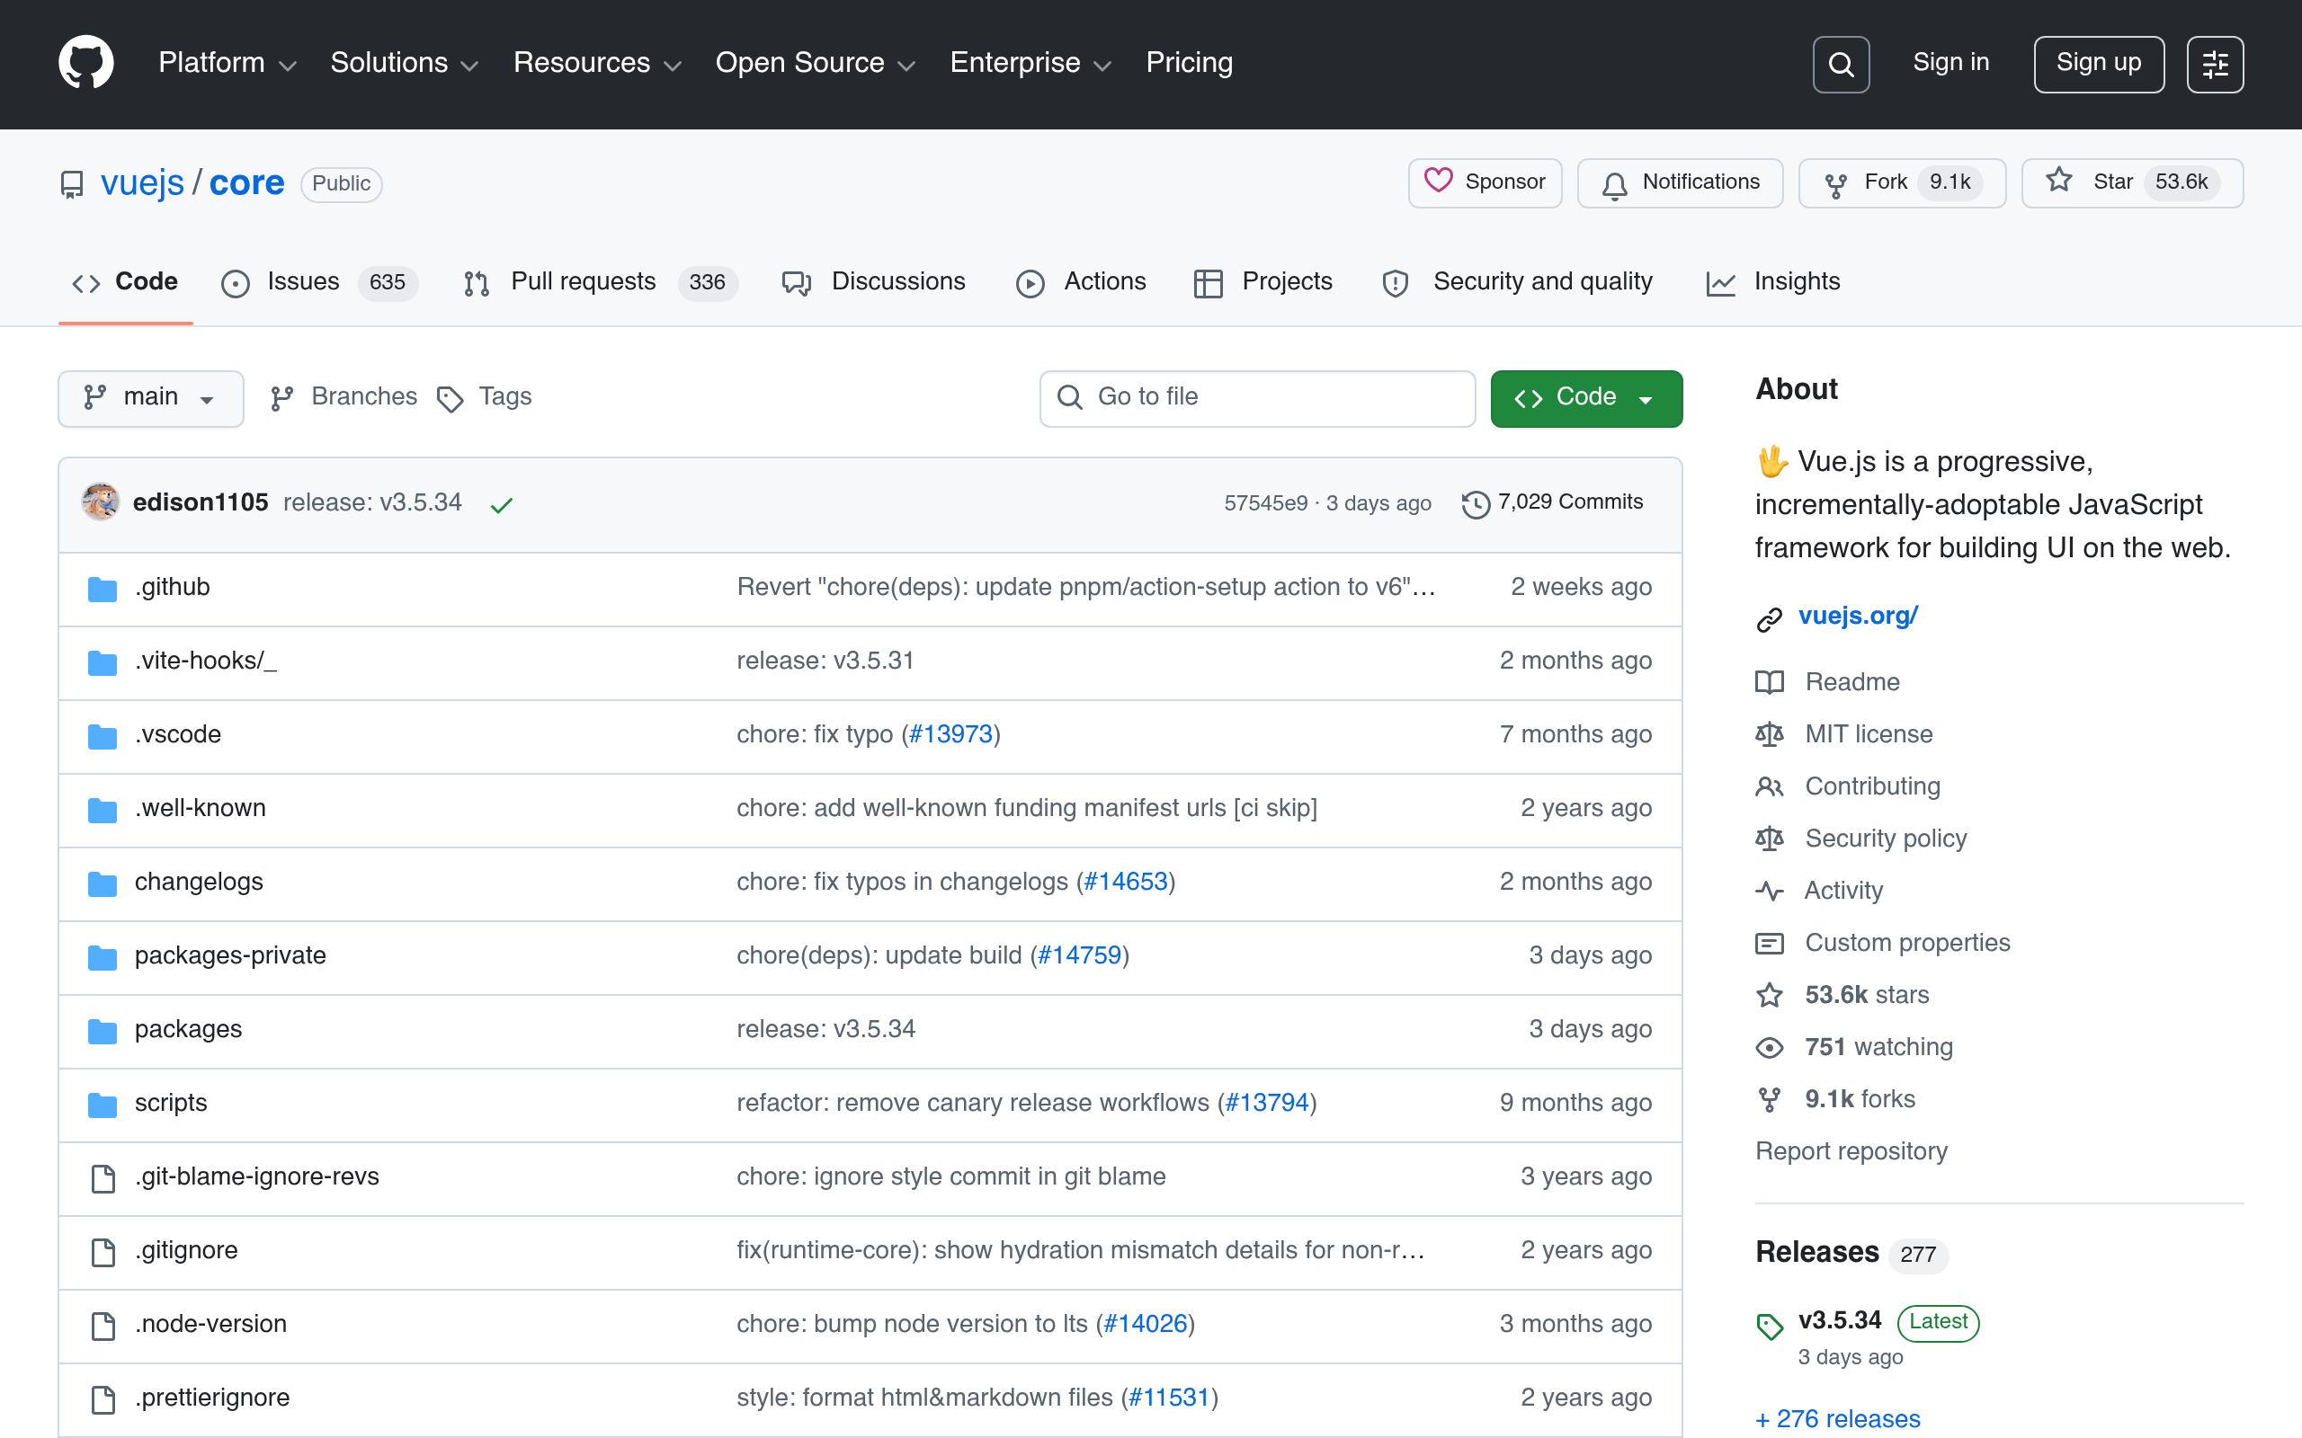Image resolution: width=2302 pixels, height=1438 pixels.
Task: Expand the green Code dropdown
Action: (x=1585, y=397)
